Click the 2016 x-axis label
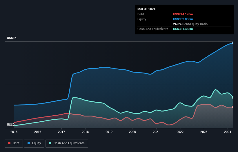 [x=38, y=132]
